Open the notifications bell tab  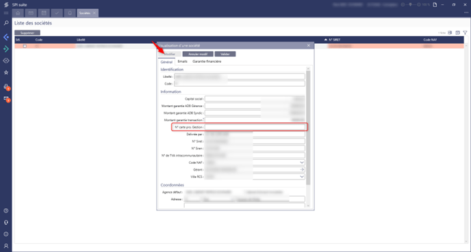click(x=70, y=13)
